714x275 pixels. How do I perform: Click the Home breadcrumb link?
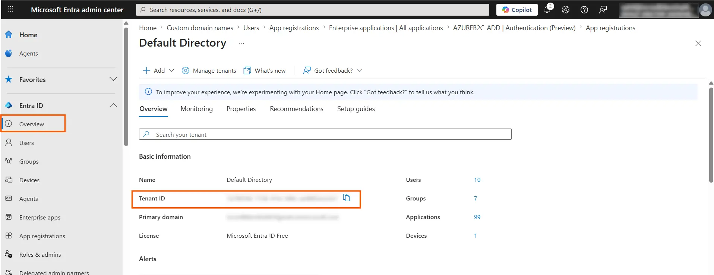pyautogui.click(x=148, y=28)
